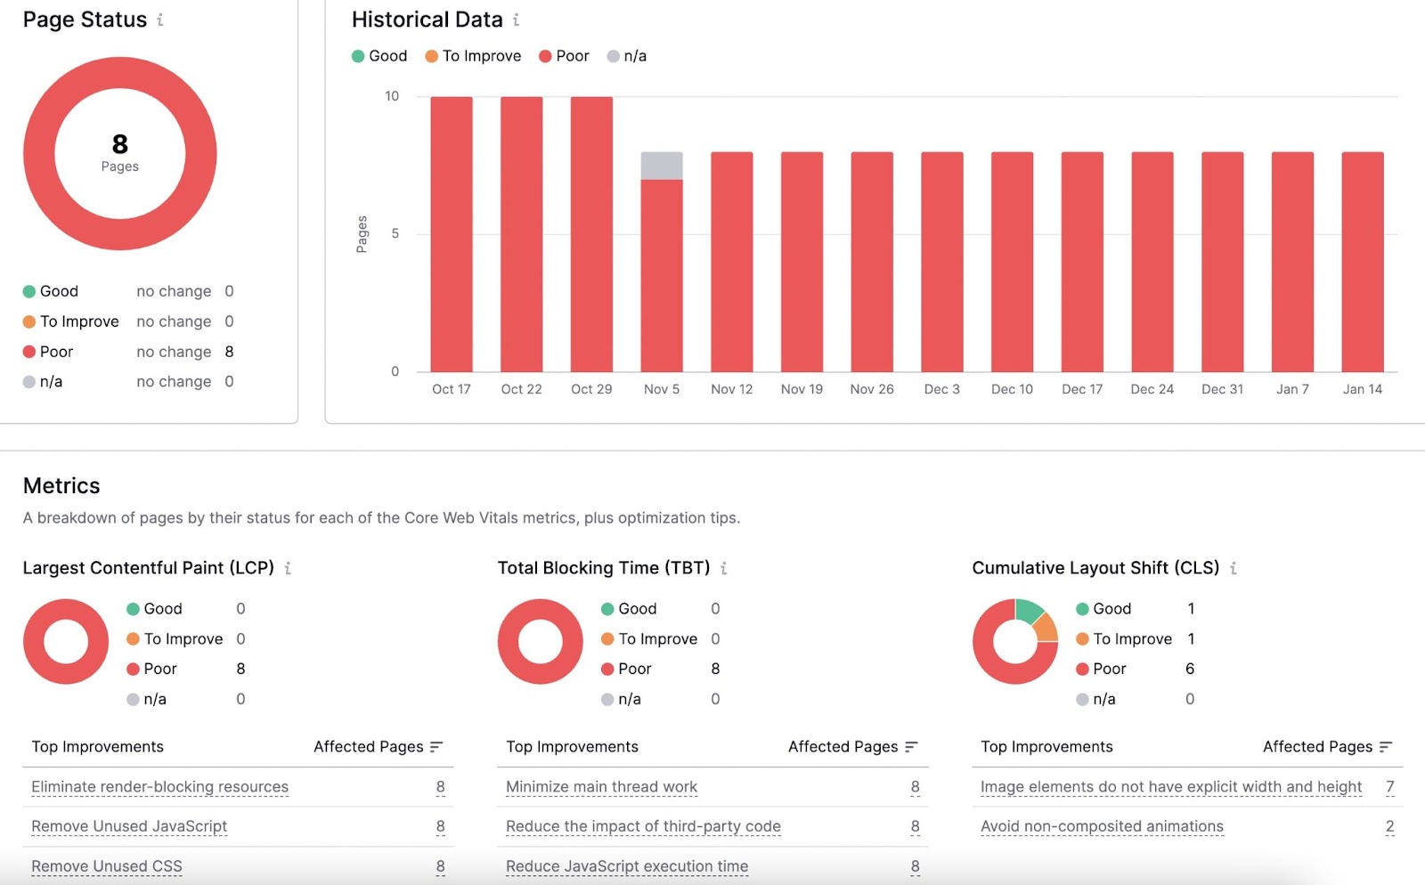Open the Remove Unused JavaScript improvement

point(127,826)
